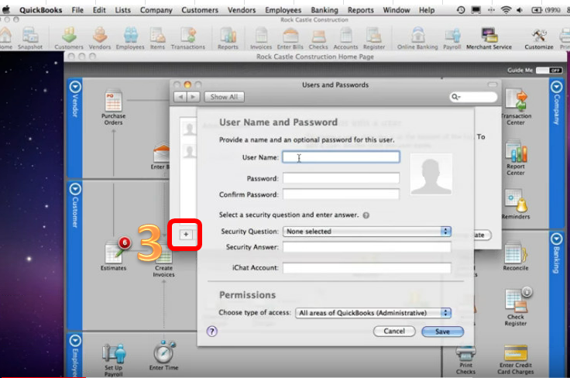Open the Accounts toolbar icon

pos(345,38)
